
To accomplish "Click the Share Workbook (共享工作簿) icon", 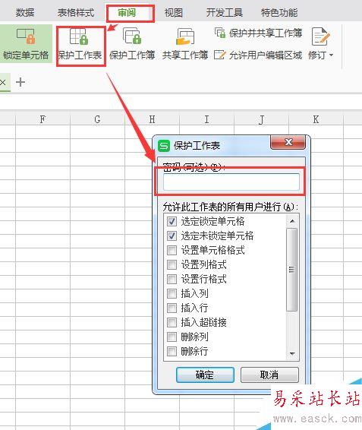I will [185, 36].
